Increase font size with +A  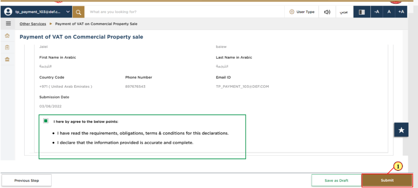coord(401,12)
